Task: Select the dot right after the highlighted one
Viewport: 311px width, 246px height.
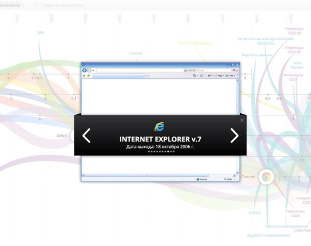Action: pyautogui.click(x=171, y=151)
